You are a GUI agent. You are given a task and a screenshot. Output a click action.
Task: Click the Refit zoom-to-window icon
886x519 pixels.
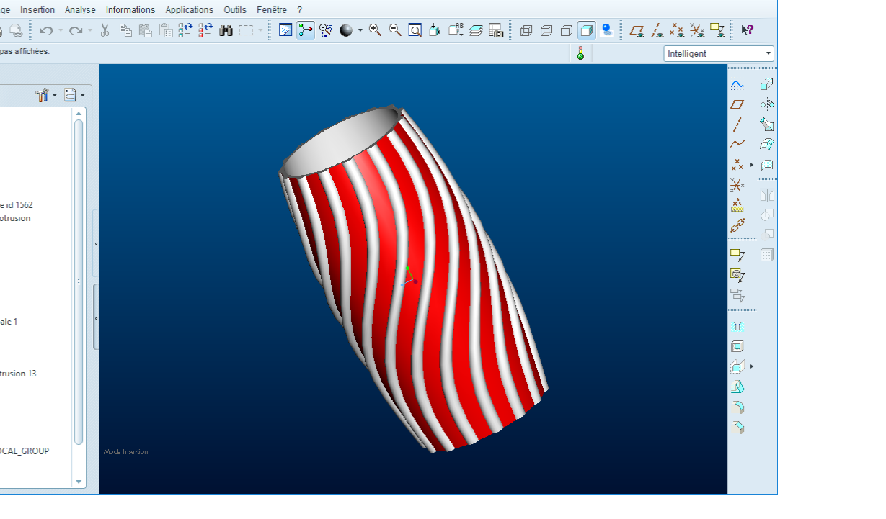(415, 30)
